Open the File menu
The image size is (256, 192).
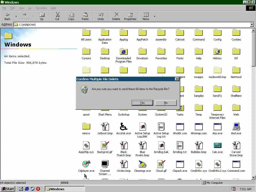4,8
